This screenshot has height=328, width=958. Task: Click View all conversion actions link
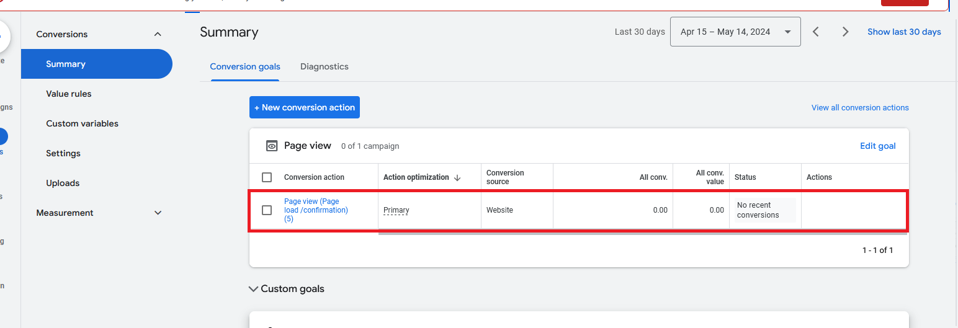tap(859, 108)
